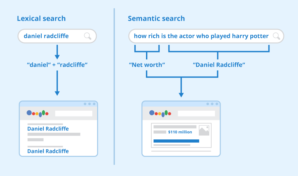Open the second Daniel Radcliffe result link
This screenshot has height=176, width=298.
pyautogui.click(x=48, y=151)
